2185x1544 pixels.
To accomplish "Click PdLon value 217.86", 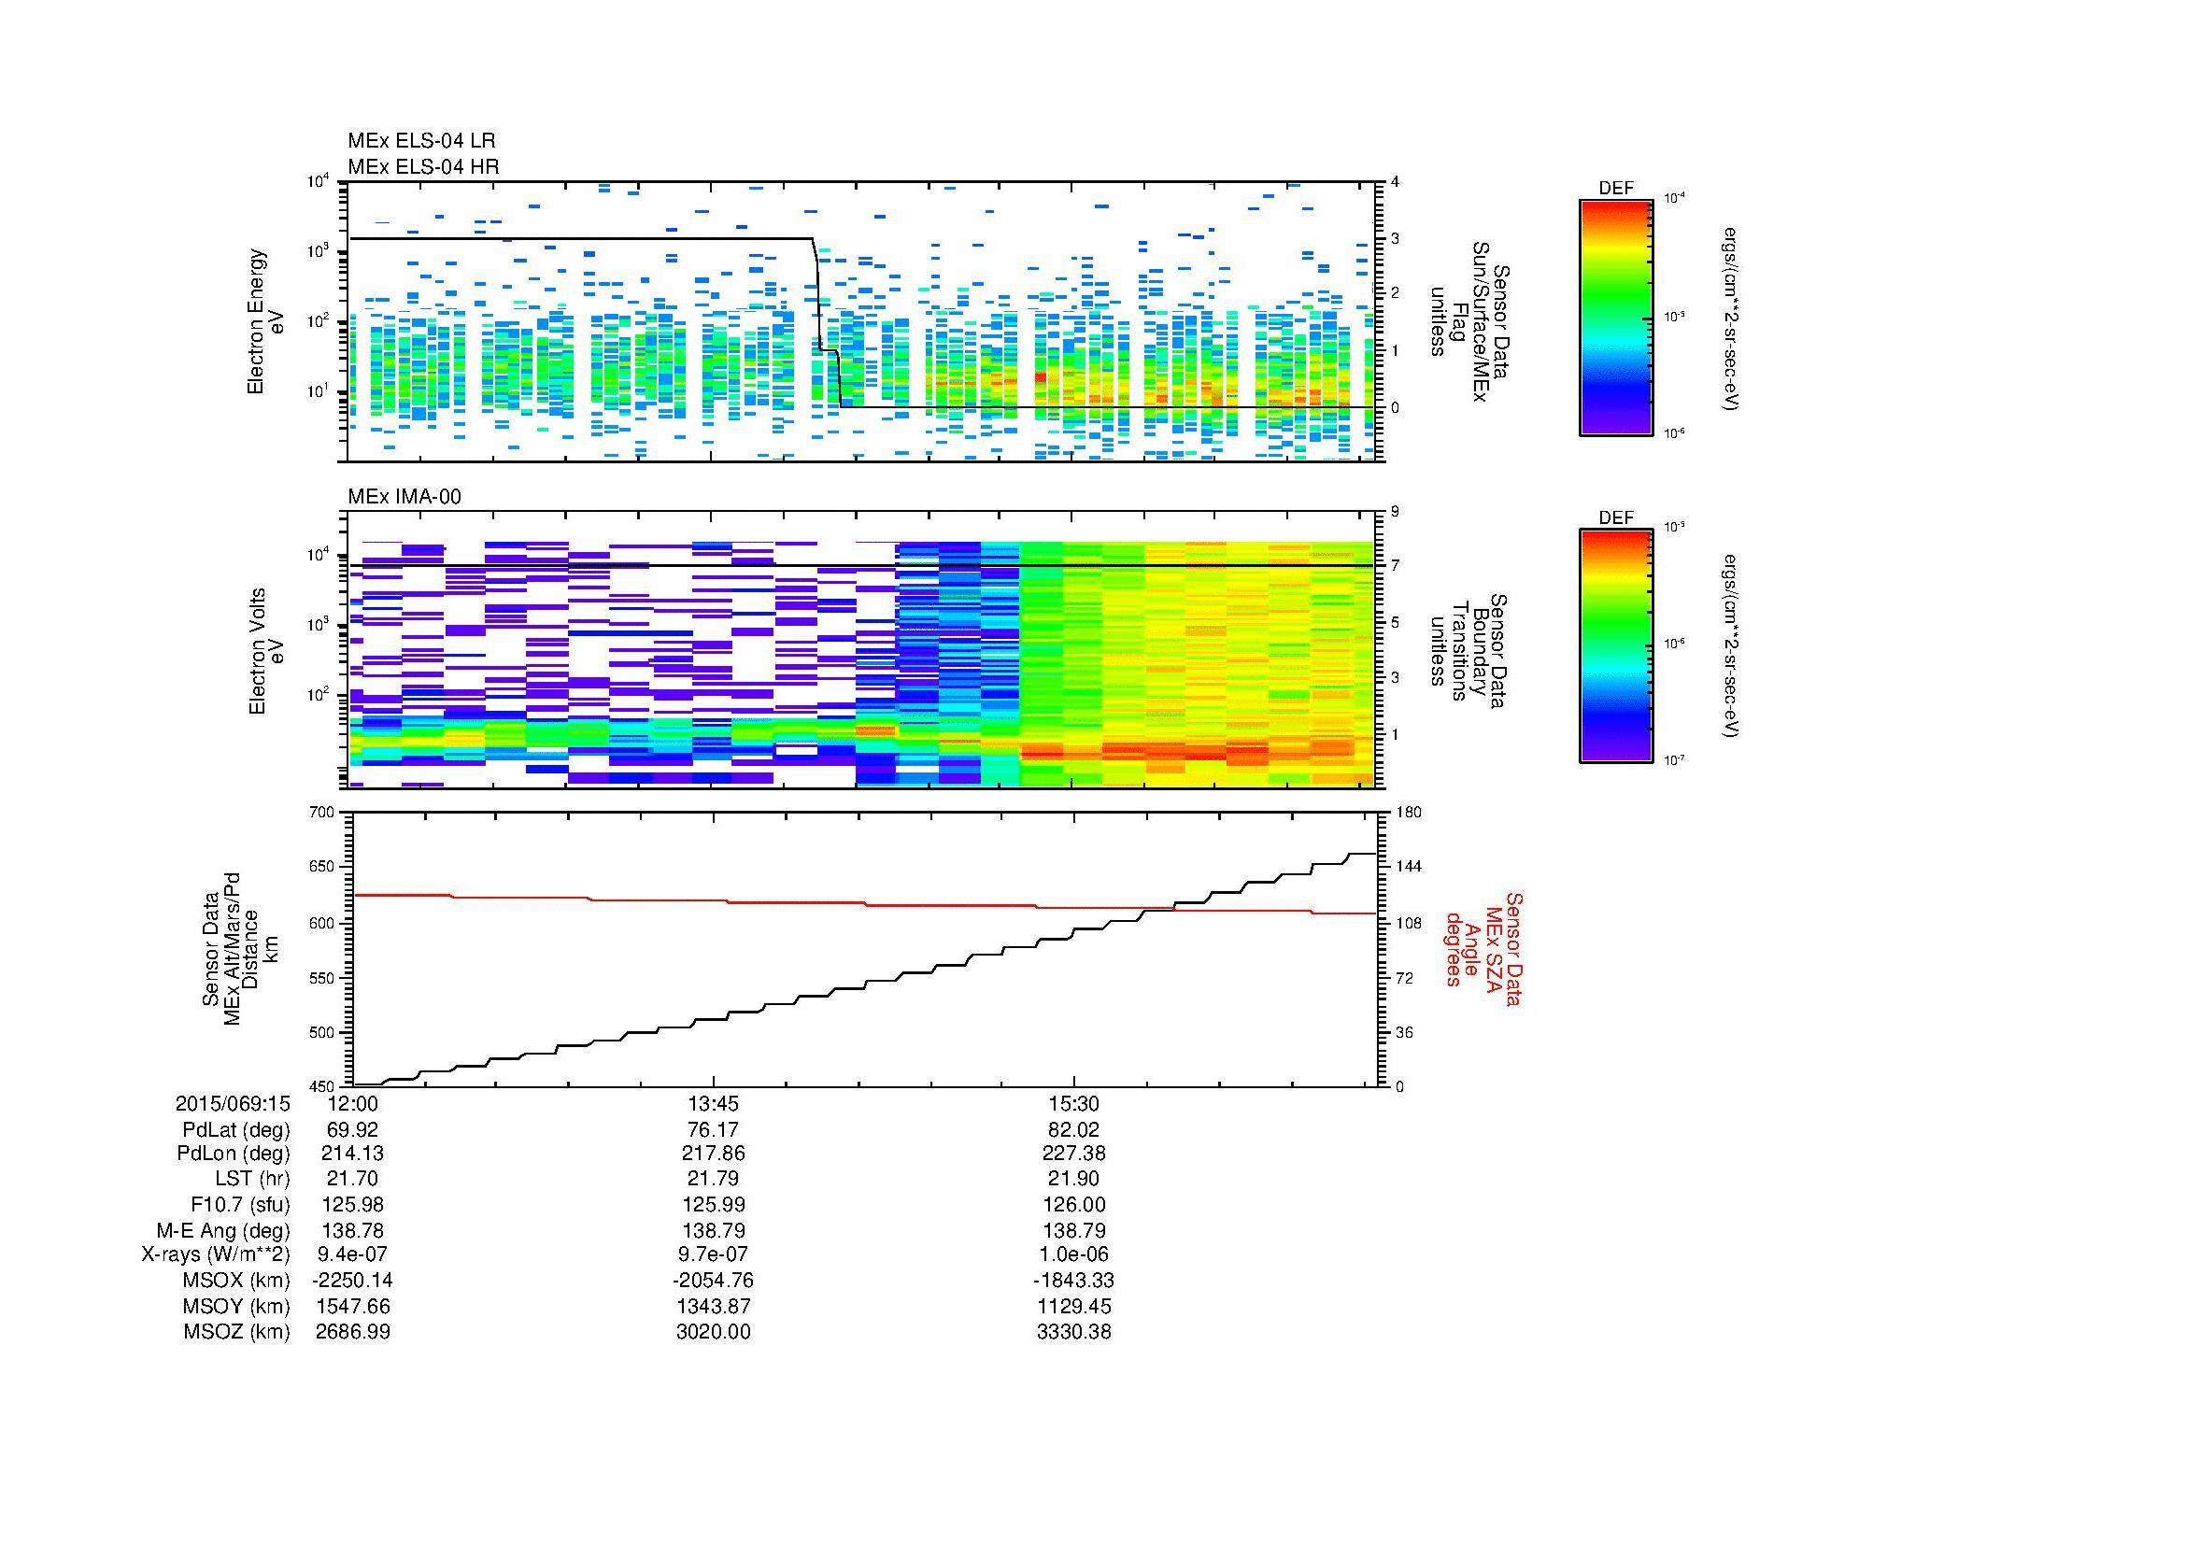I will [713, 1154].
